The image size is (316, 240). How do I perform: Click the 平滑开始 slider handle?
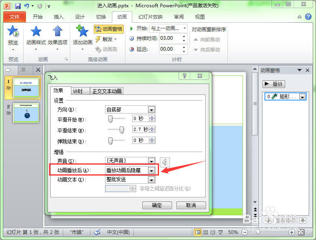click(x=110, y=119)
